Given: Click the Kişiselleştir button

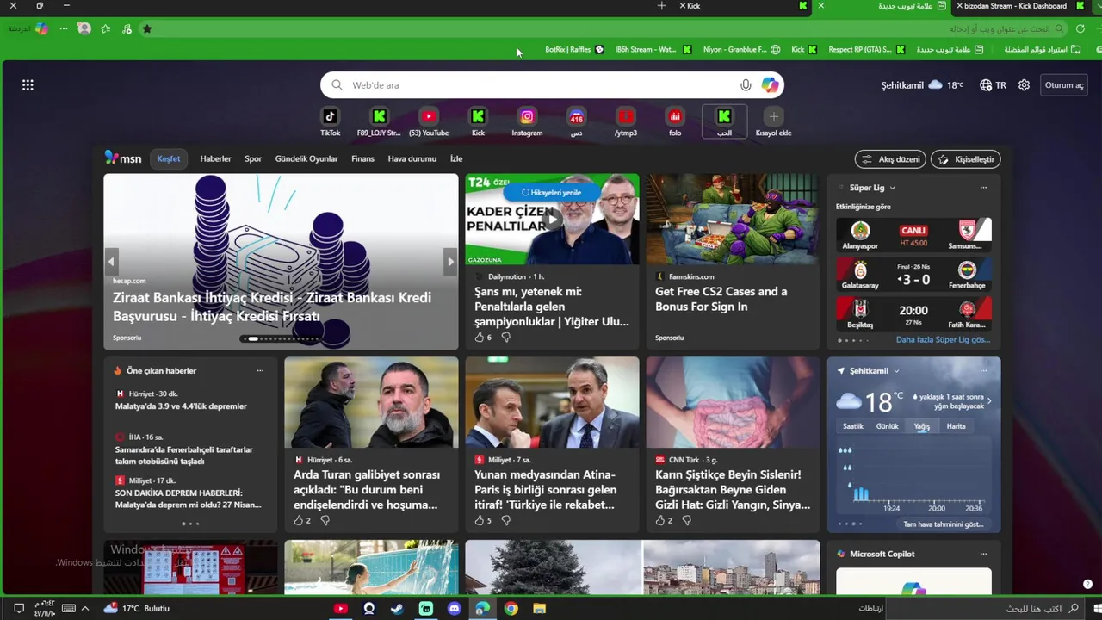Looking at the screenshot, I should (966, 159).
